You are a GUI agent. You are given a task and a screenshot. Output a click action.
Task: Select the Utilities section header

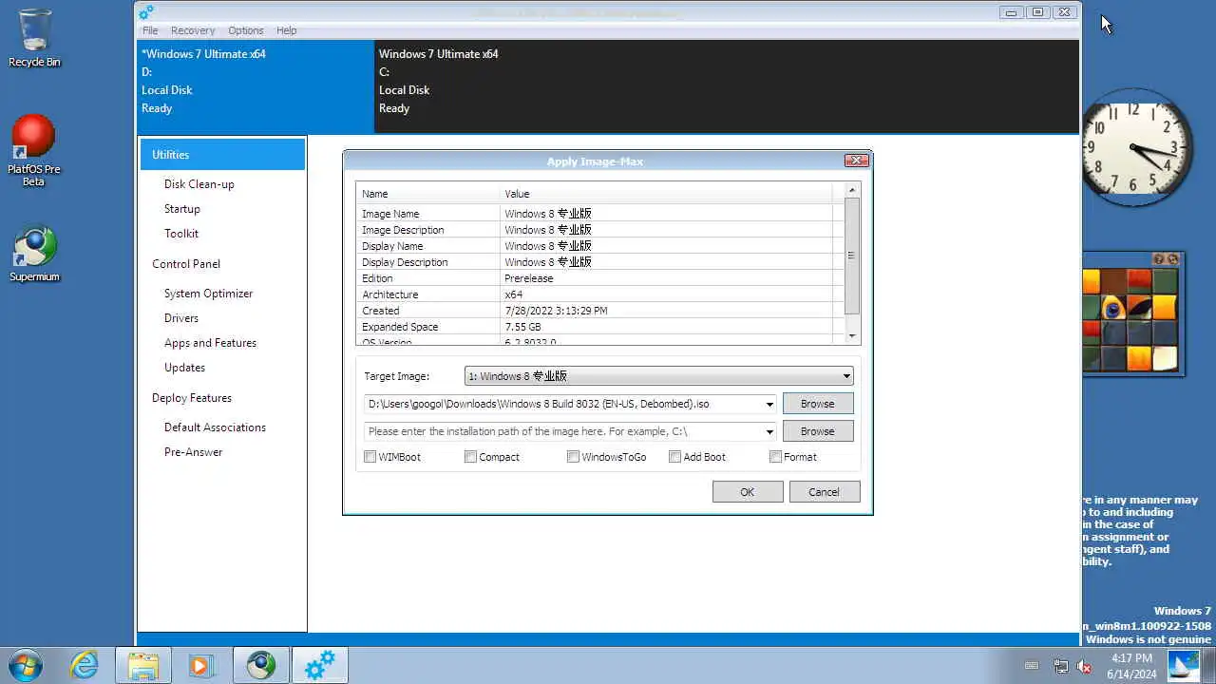click(222, 155)
